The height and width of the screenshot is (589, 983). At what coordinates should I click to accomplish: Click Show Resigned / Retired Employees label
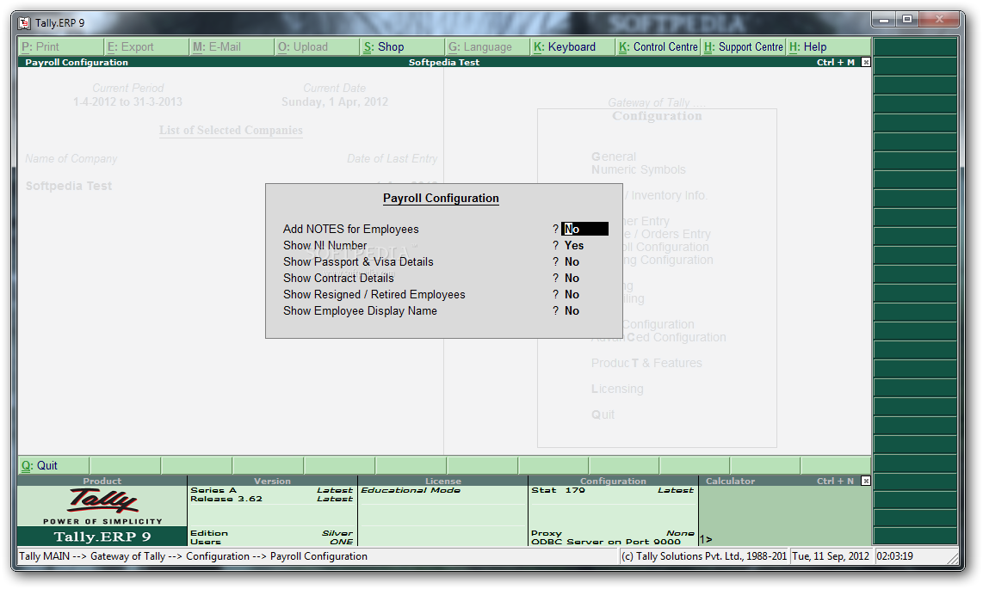pyautogui.click(x=374, y=294)
